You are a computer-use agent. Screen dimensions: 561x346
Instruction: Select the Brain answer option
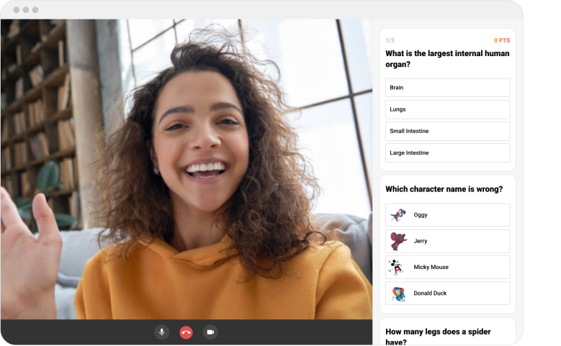[x=447, y=88]
